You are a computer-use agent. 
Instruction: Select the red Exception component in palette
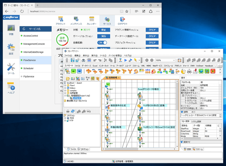pyautogui.click(x=213, y=71)
